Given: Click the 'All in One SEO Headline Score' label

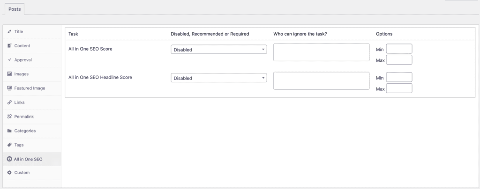Looking at the screenshot, I should pyautogui.click(x=100, y=77).
